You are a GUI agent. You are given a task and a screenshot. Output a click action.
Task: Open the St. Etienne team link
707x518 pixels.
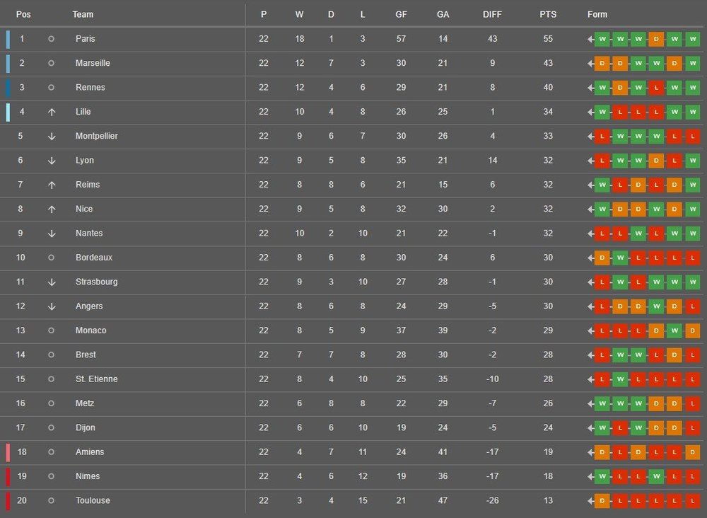coord(96,379)
